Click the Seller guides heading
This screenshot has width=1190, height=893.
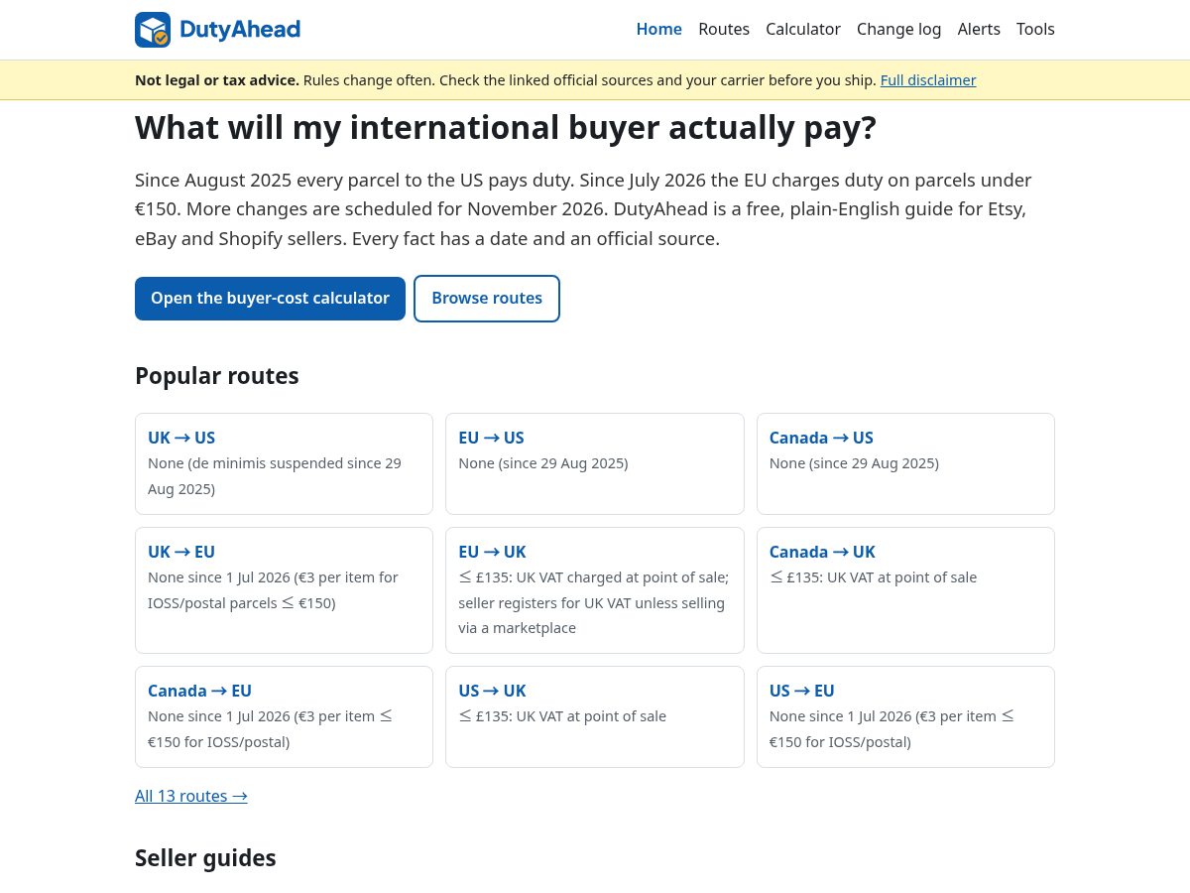(205, 858)
